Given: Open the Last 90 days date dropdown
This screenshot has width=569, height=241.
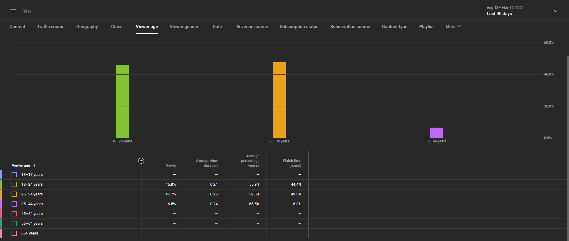Looking at the screenshot, I should [x=522, y=11].
